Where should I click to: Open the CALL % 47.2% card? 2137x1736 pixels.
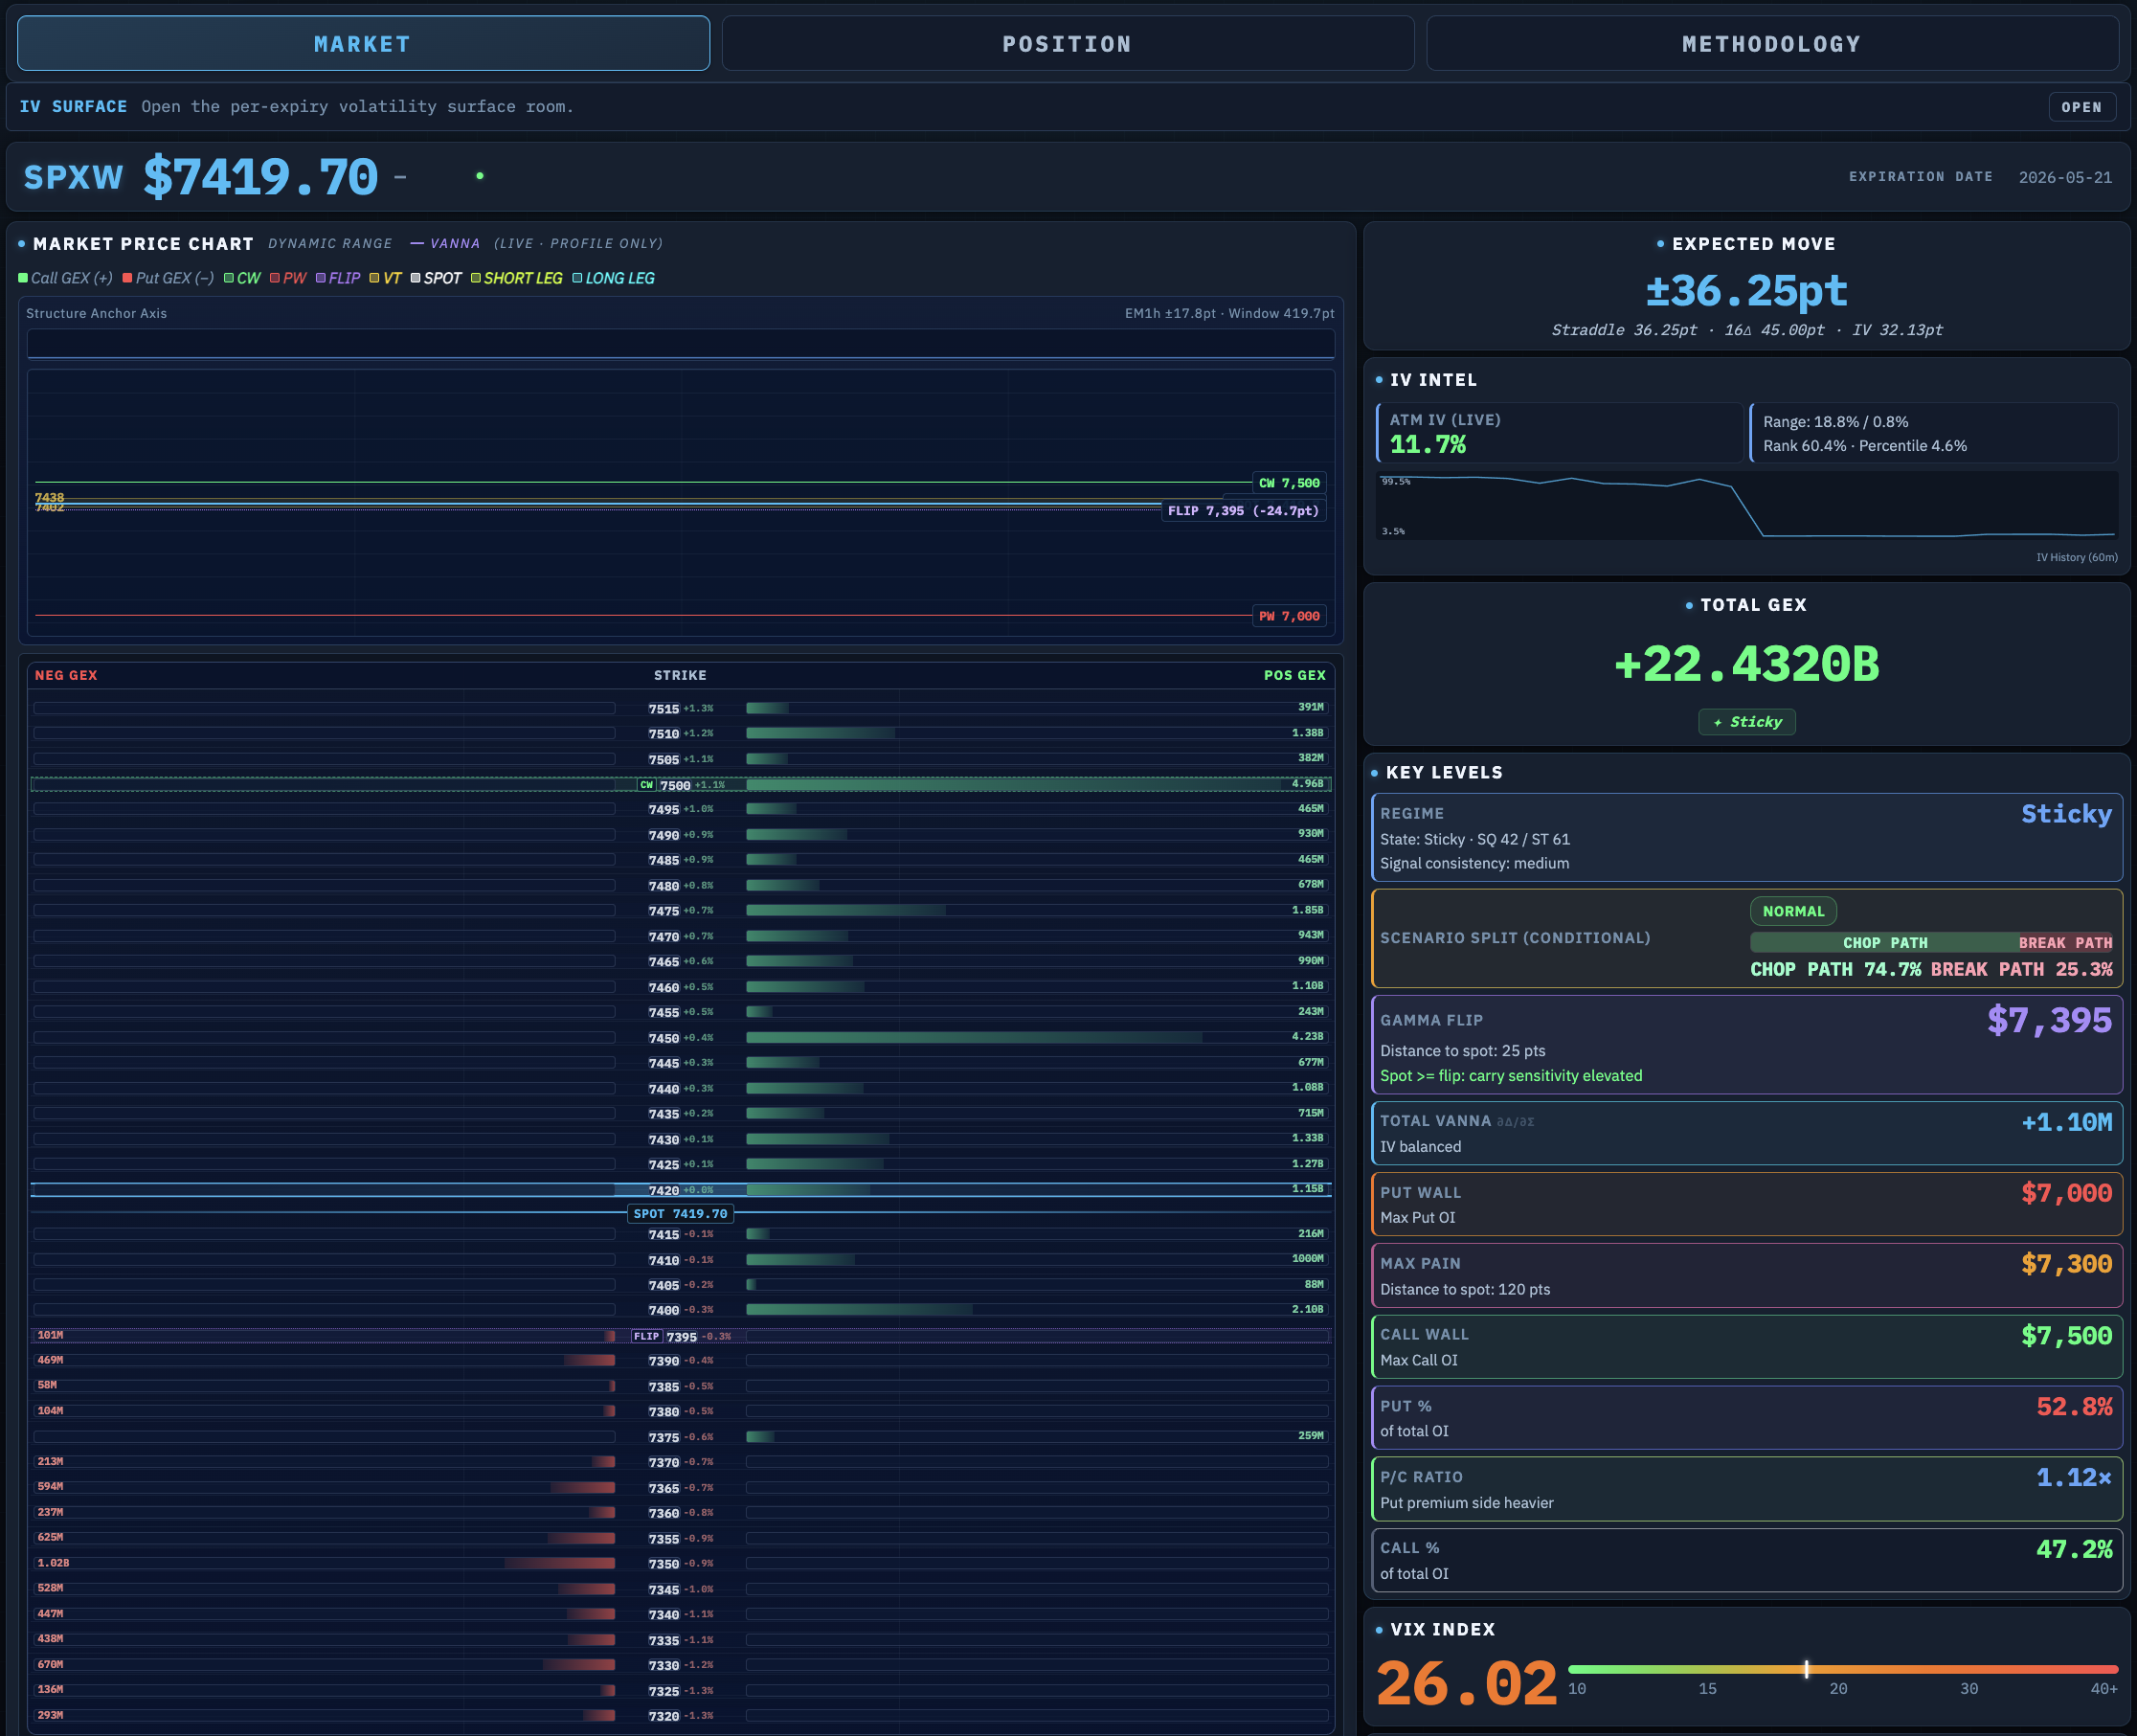(x=1746, y=1560)
